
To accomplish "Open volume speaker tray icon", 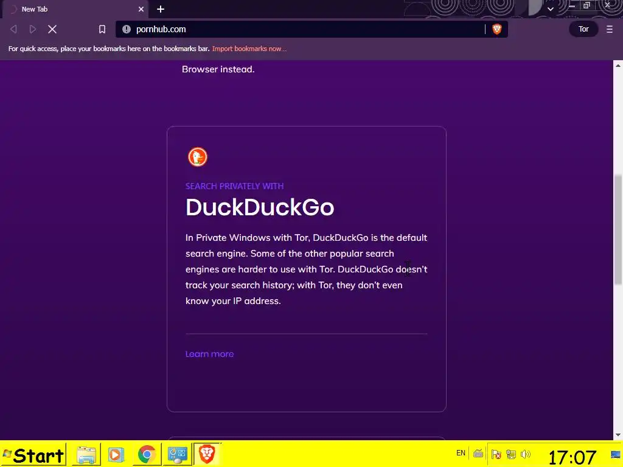I will [525, 454].
